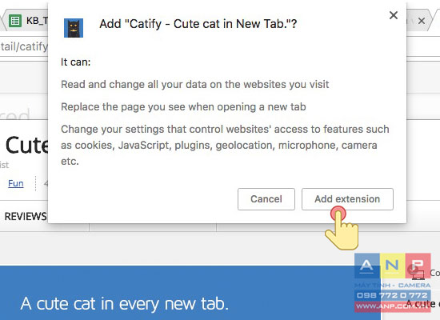Viewport: 440px width, 320px height.
Task: Select the KB_T browser tab
Action: point(26,21)
